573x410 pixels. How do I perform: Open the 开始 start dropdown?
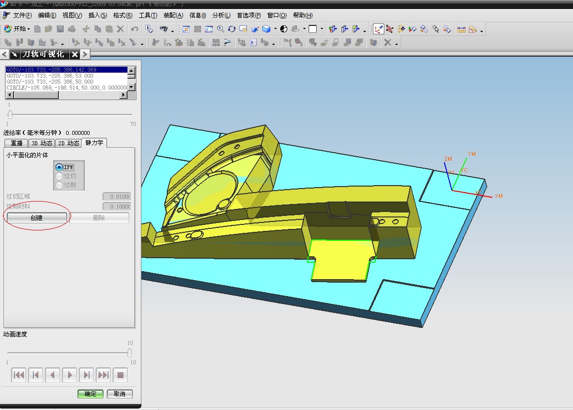pyautogui.click(x=17, y=29)
